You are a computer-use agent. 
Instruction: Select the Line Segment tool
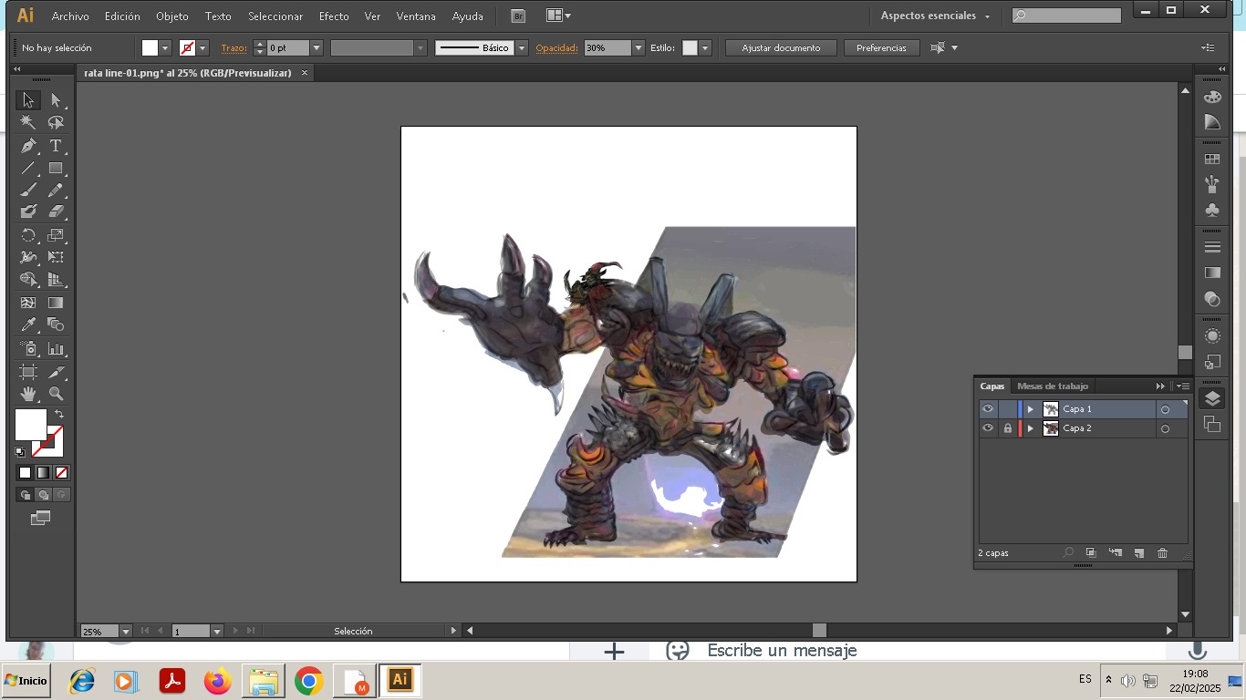28,169
